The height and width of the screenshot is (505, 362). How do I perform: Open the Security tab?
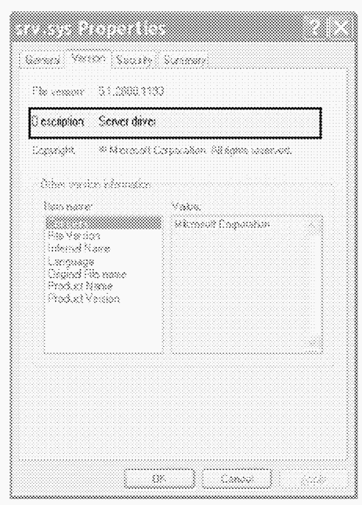coord(134,60)
